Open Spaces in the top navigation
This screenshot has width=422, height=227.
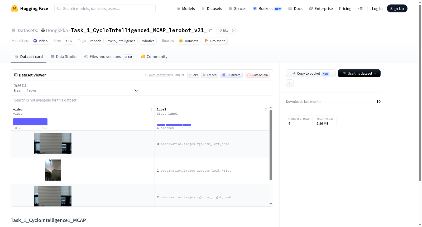pos(238,9)
